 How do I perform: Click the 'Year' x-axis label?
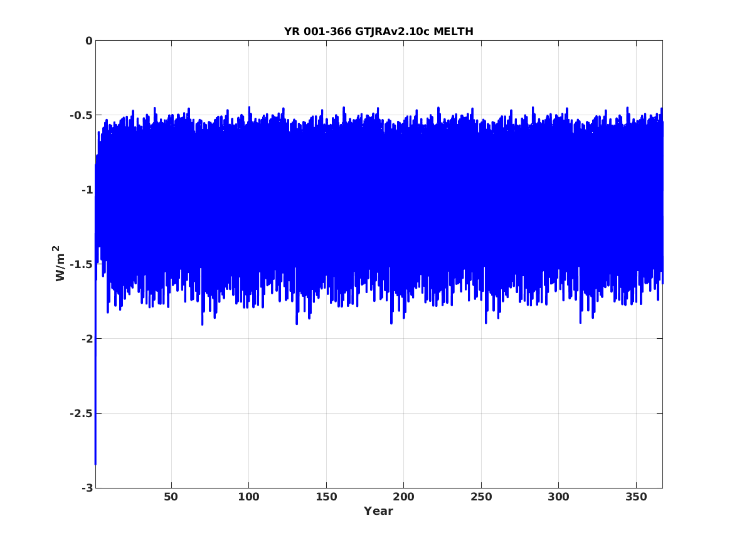[379, 511]
